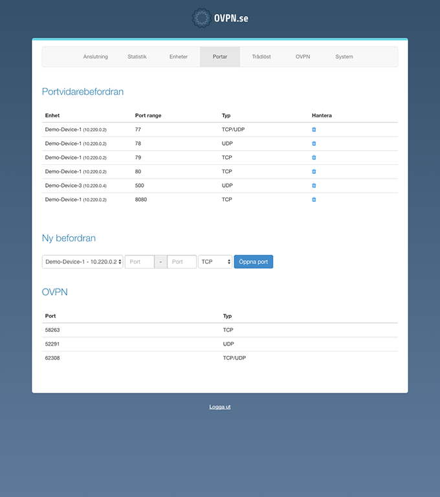This screenshot has height=497, width=440.
Task: Click the Logga ut link
Action: pos(220,406)
